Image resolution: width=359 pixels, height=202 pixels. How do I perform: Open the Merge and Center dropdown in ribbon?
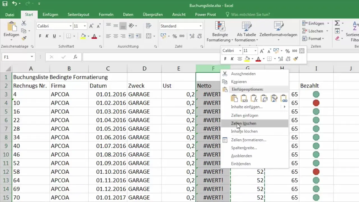coord(154,36)
